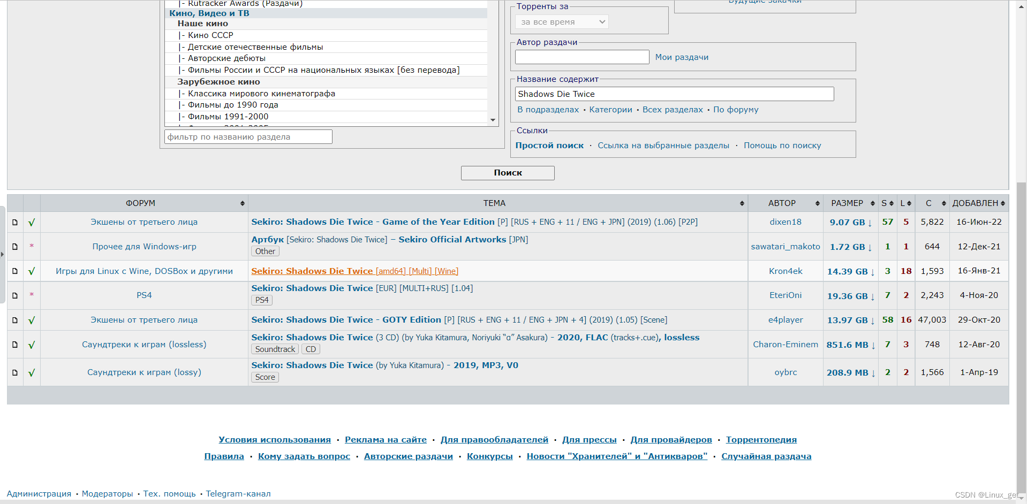The width and height of the screenshot is (1027, 504).
Task: Click the 'Soundtrack' tag button
Action: tap(275, 349)
